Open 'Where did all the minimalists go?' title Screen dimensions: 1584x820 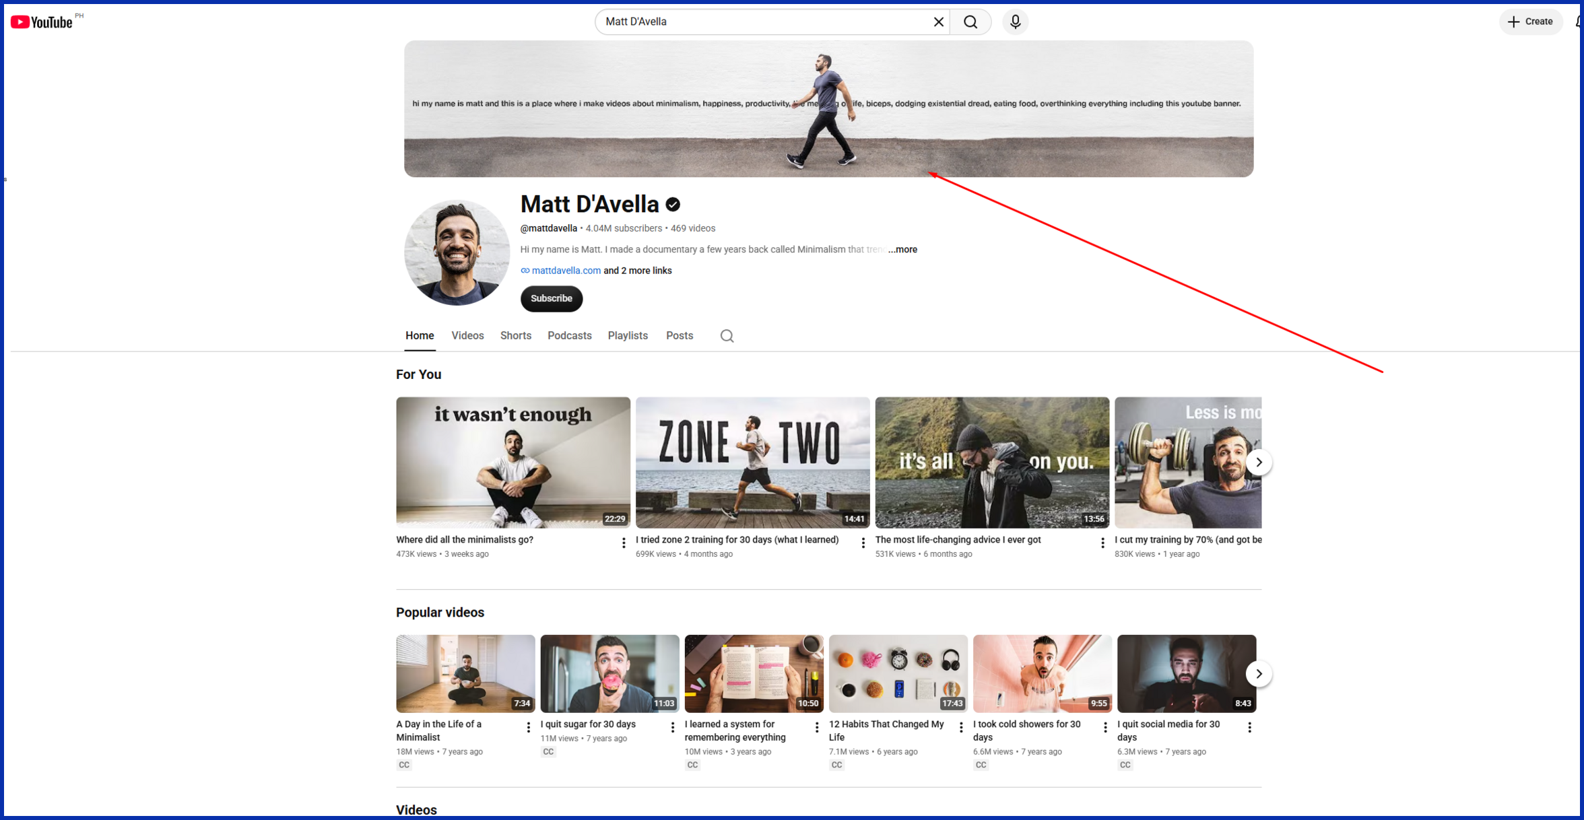coord(465,540)
